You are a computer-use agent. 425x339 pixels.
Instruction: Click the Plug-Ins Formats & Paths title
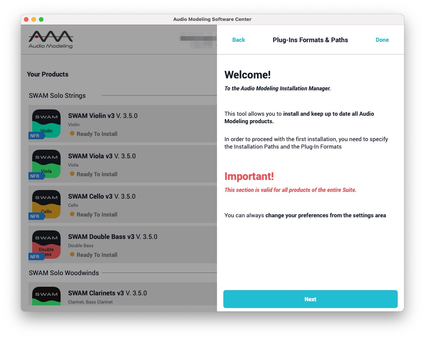(310, 40)
